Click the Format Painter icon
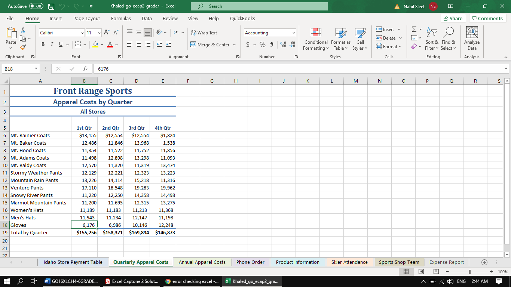Screen dimensions: 511x287 [23, 47]
